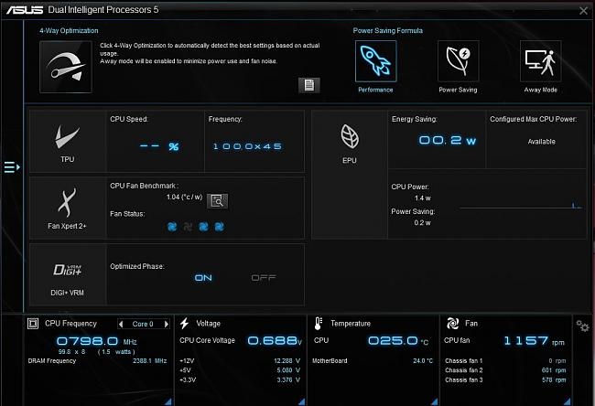595x406 pixels.
Task: Select the Performance rocket icon
Action: point(375,61)
